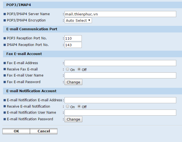Click the Fax E-mail Account section header

tap(24, 54)
